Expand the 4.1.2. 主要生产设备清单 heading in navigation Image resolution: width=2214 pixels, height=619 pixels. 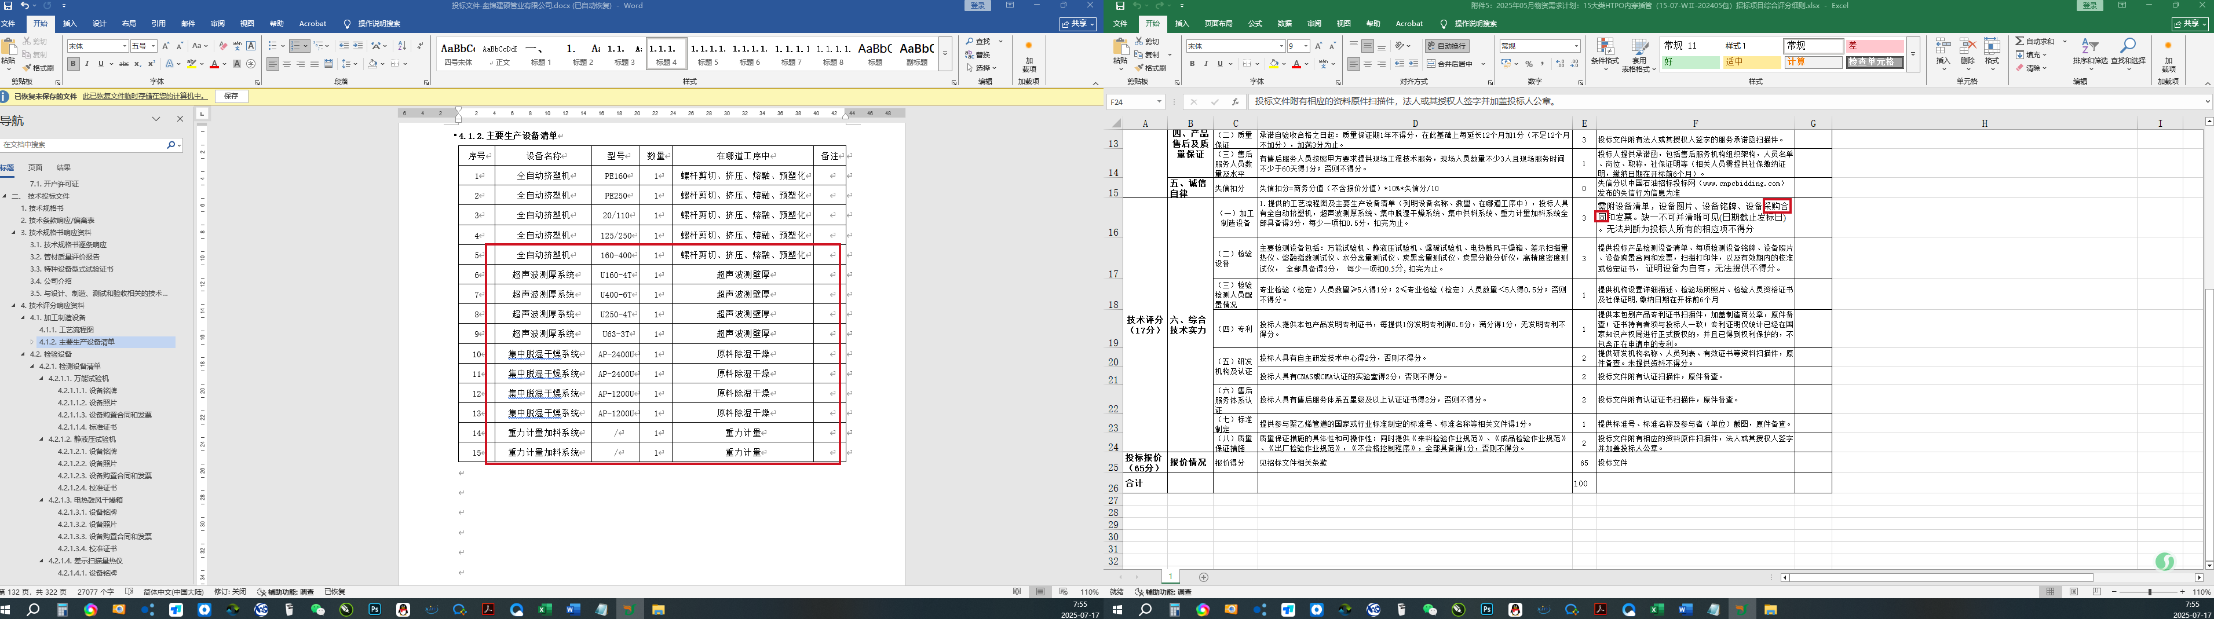click(x=32, y=342)
